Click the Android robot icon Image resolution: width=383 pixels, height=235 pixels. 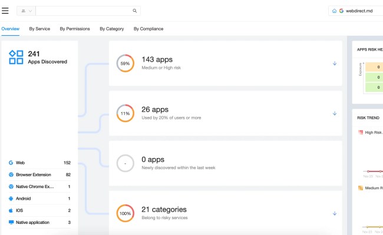(x=11, y=199)
